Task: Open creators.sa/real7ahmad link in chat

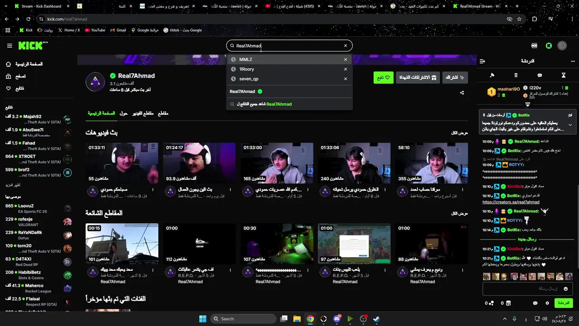Action: [511, 202]
